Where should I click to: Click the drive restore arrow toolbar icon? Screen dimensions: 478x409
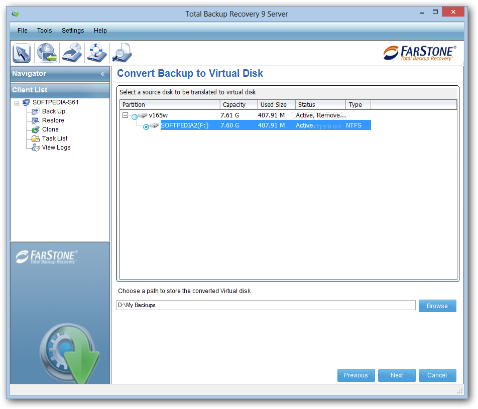pyautogui.click(x=72, y=53)
